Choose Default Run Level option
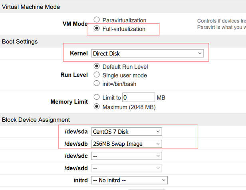This screenshot has height=190, width=246. pyautogui.click(x=97, y=66)
